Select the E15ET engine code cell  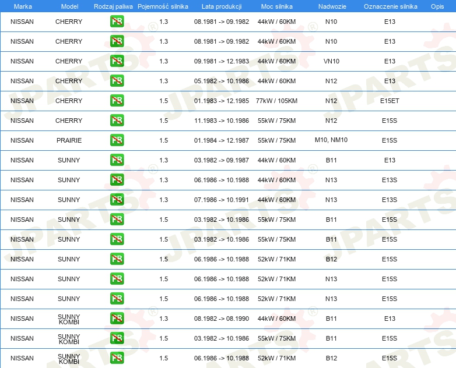pyautogui.click(x=390, y=101)
